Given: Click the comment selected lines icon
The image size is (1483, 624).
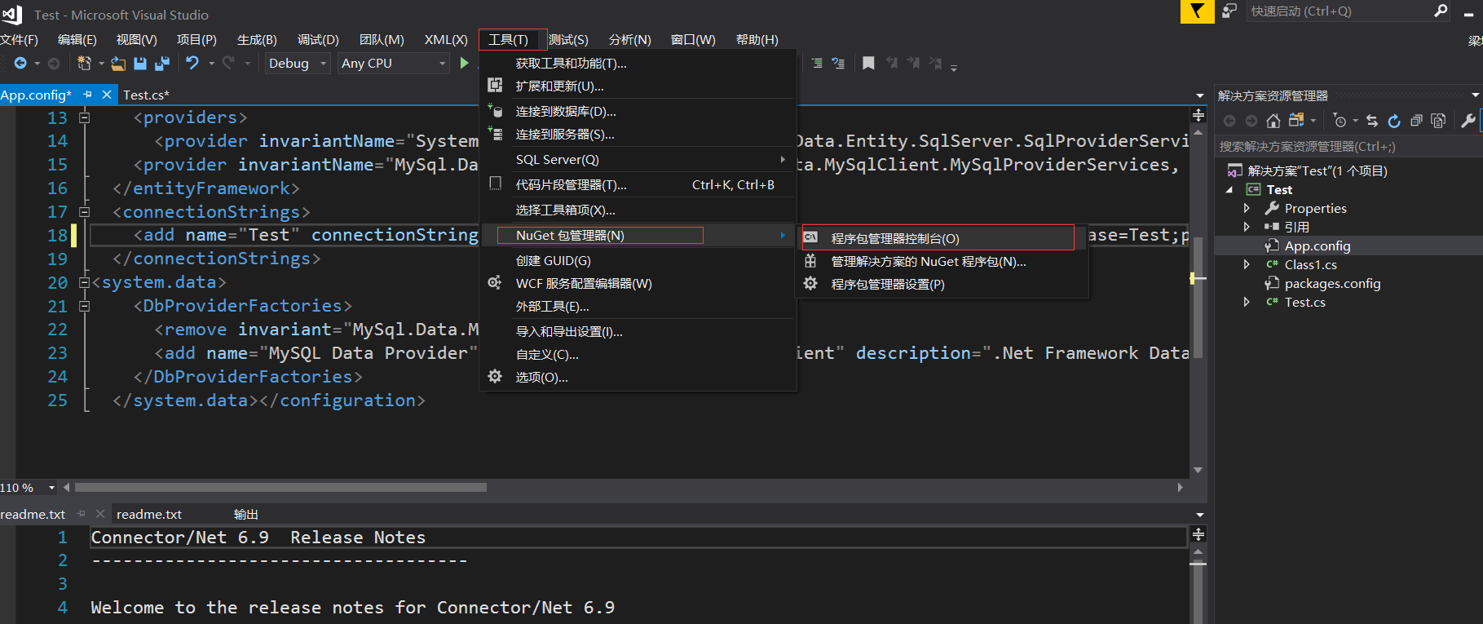Looking at the screenshot, I should pyautogui.click(x=818, y=63).
